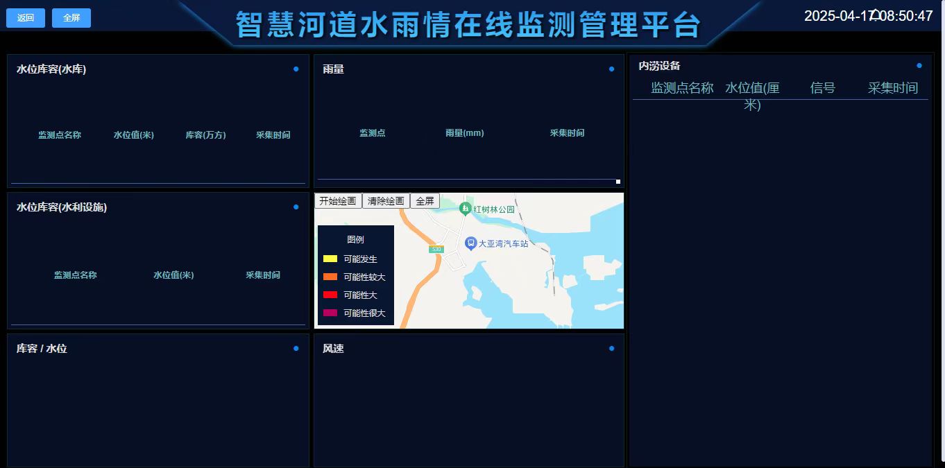Click 监测点名称 header in 水库 table
The width and height of the screenshot is (945, 468).
pos(60,135)
